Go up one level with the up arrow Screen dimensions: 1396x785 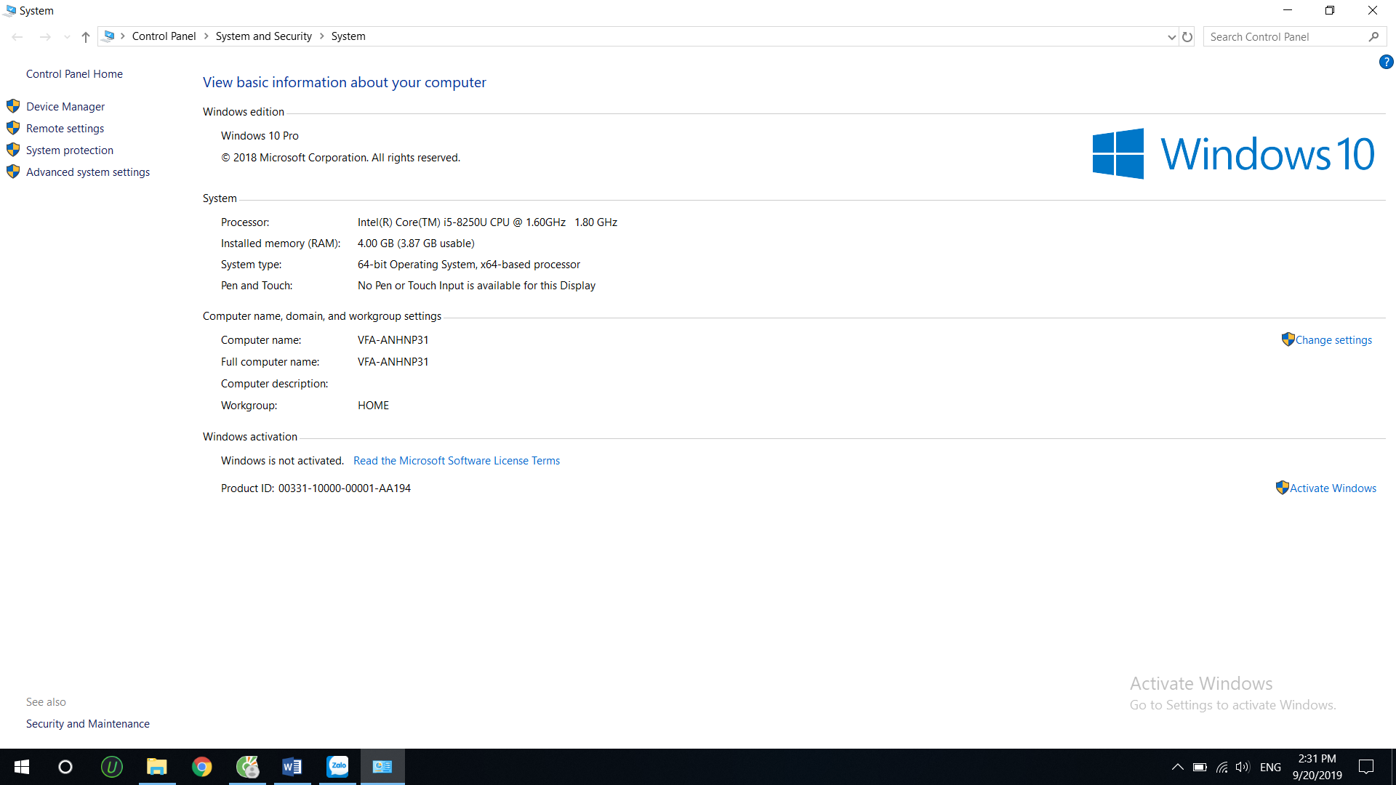(x=86, y=37)
